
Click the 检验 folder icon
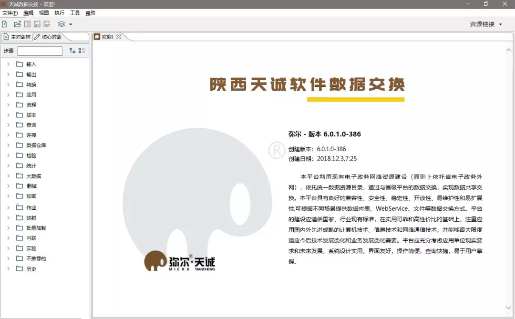(20, 155)
